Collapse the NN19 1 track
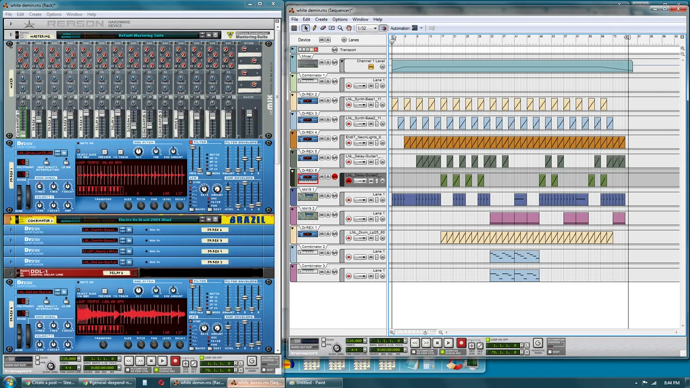Viewport: 690px width, 388px height. pyautogui.click(x=293, y=190)
